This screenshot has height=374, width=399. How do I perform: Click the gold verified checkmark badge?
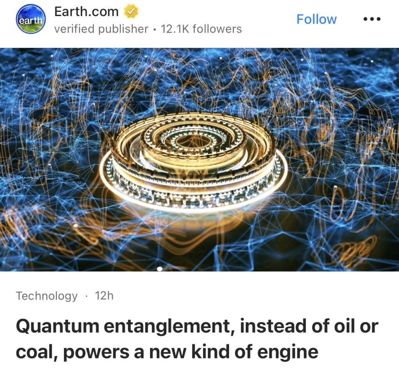click(131, 12)
